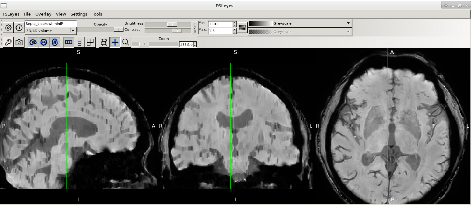This screenshot has width=471, height=205.
Task: Reset zoom with magnifier icon
Action: [126, 42]
